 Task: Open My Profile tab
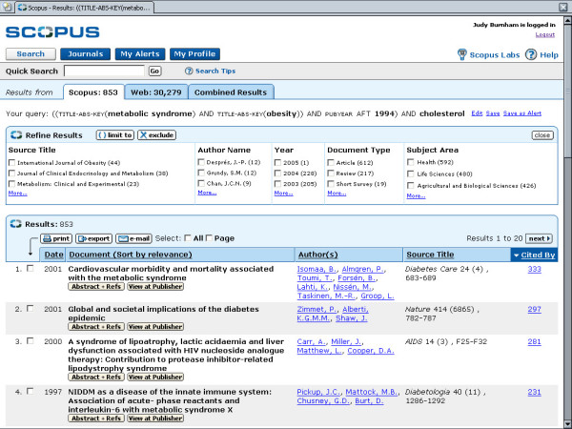pyautogui.click(x=194, y=54)
